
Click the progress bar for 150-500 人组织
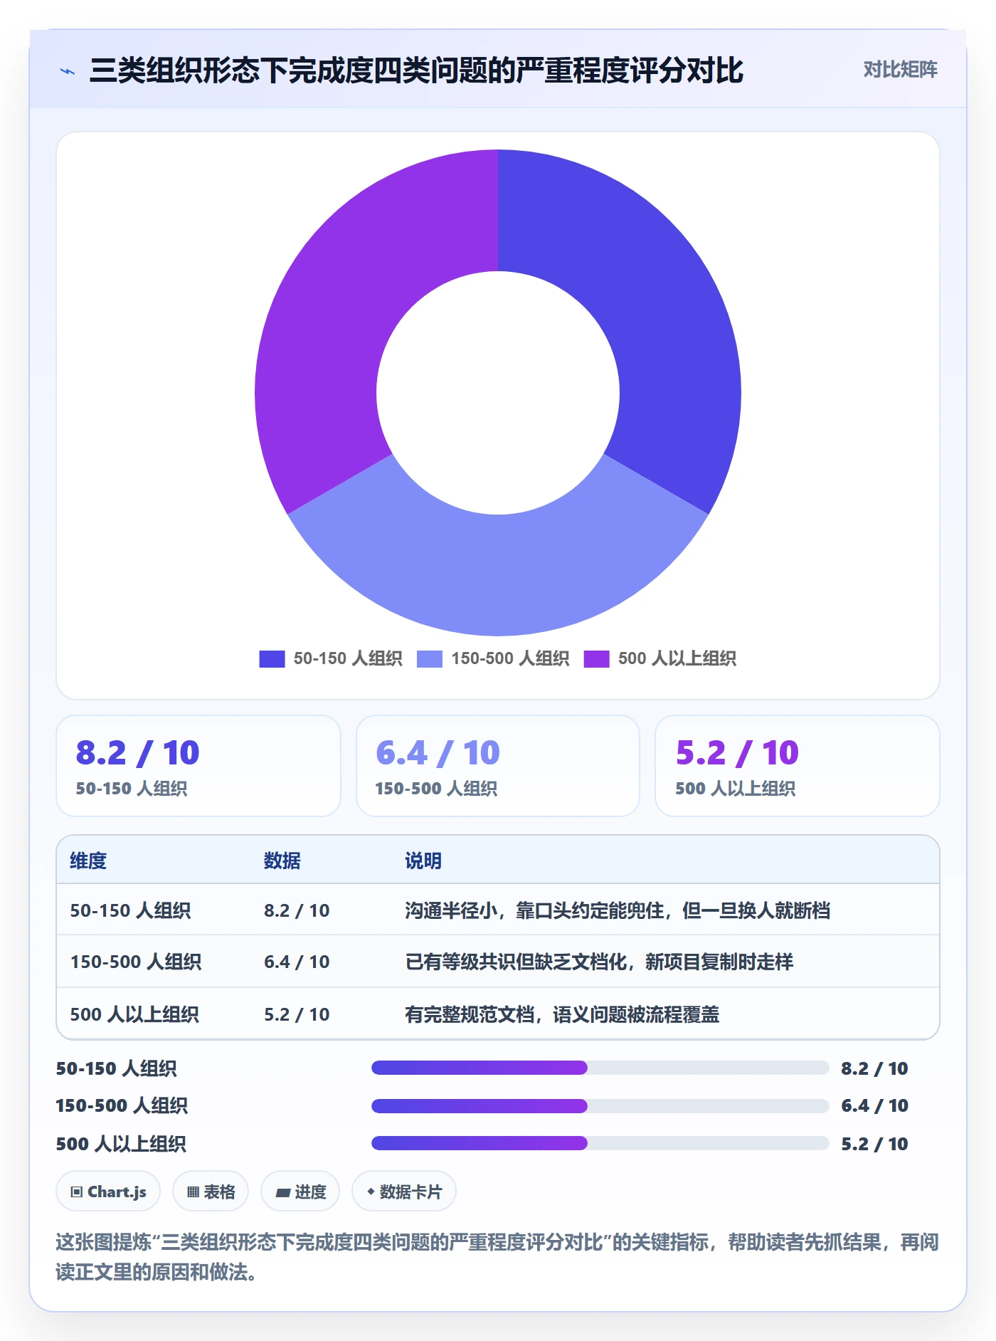(600, 1106)
